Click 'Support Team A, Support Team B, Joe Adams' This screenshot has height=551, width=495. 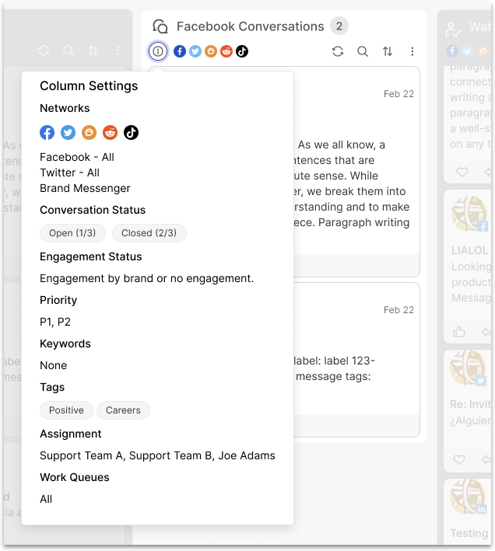click(158, 455)
